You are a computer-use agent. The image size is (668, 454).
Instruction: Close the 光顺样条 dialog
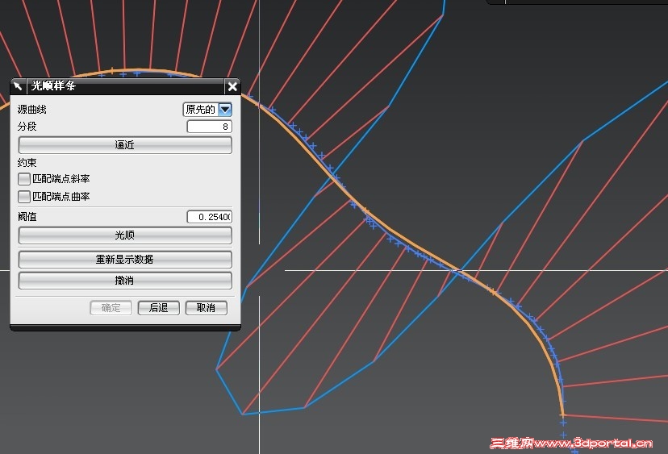[x=232, y=87]
